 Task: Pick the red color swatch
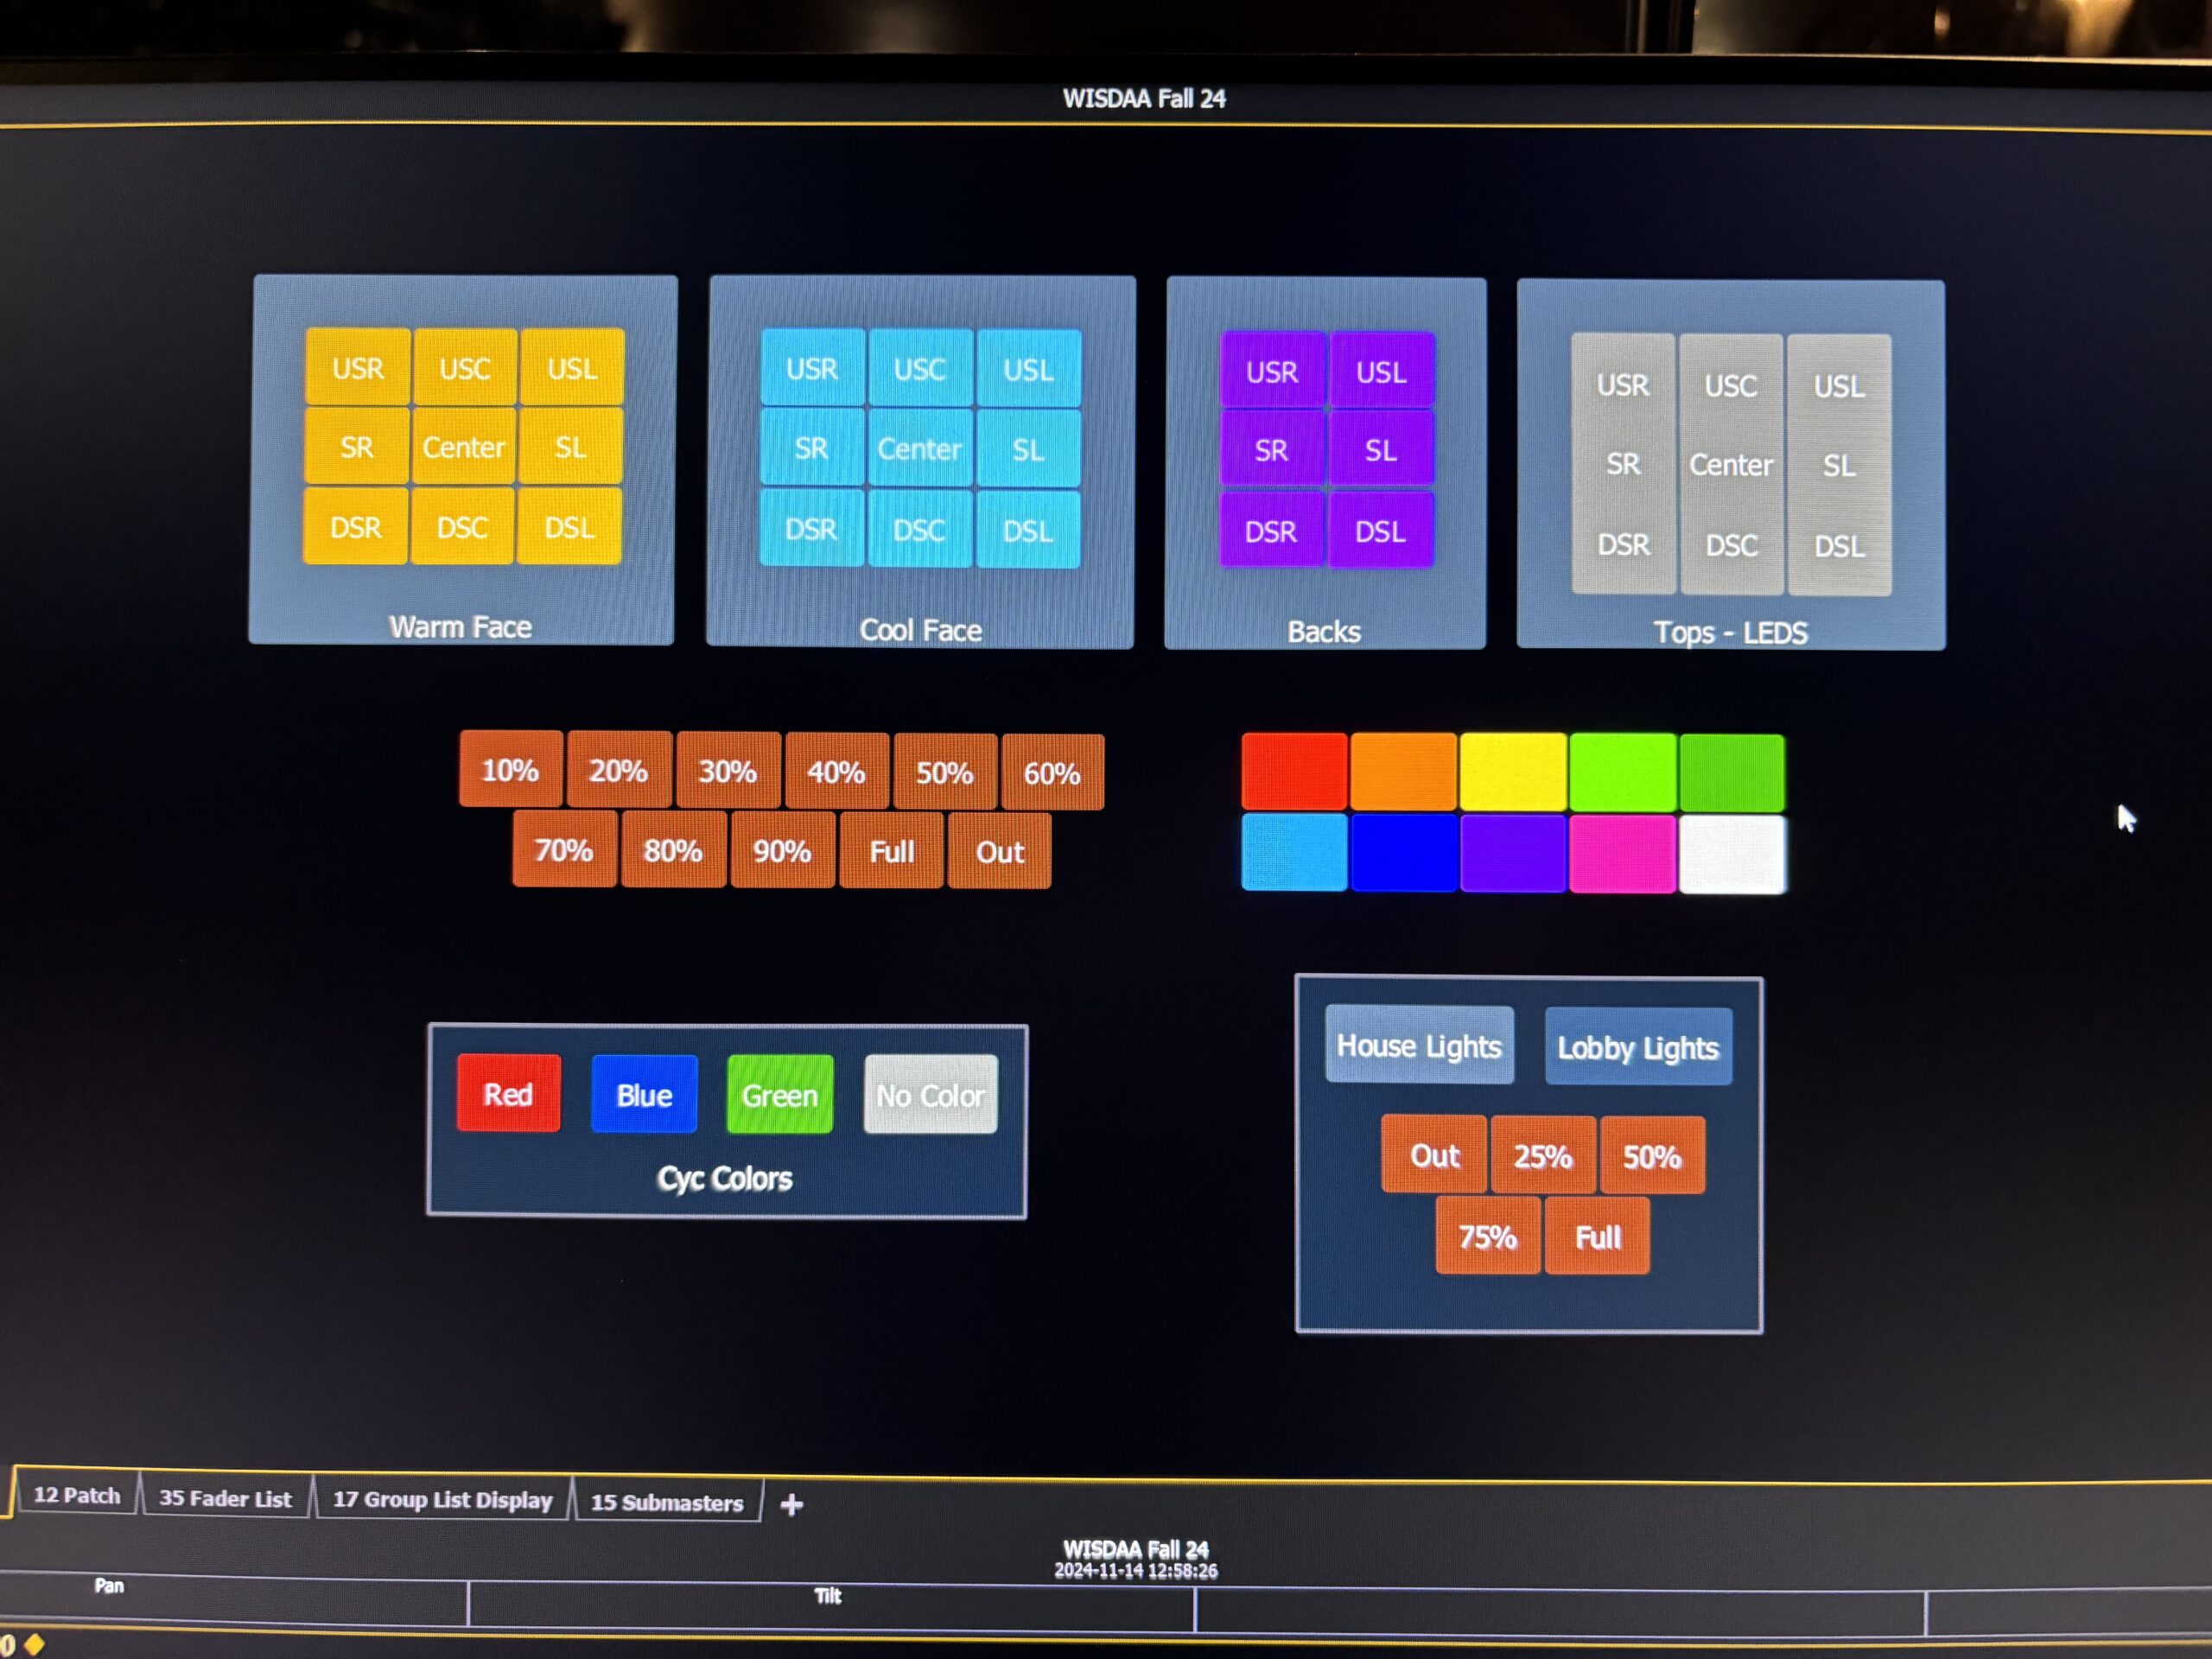(1294, 771)
